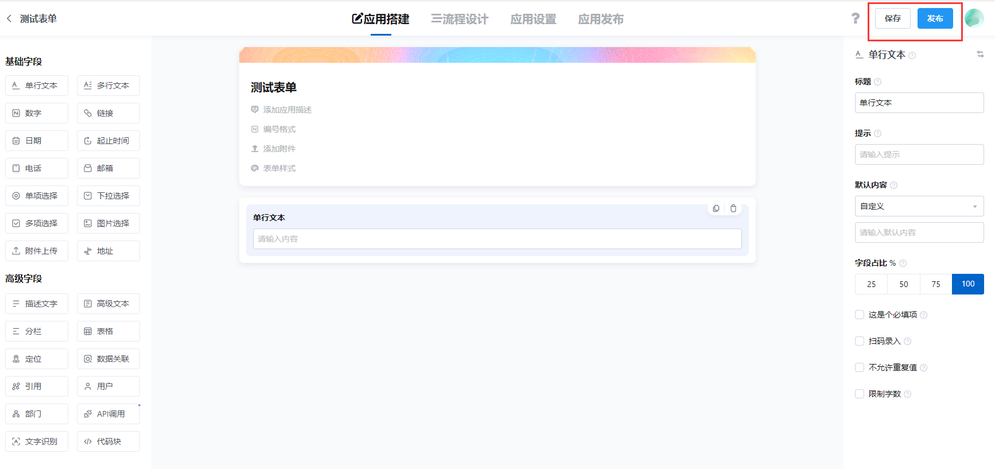Add a 用户 advanced component
Image resolution: width=995 pixels, height=469 pixels.
(108, 386)
